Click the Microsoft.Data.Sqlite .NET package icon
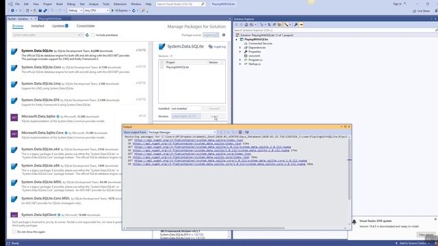 pyautogui.click(x=14, y=118)
